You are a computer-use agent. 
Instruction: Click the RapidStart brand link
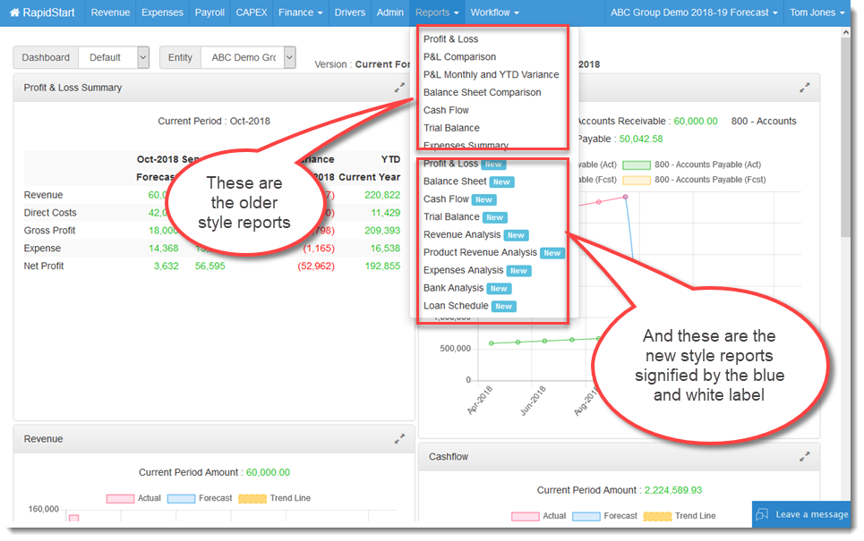[42, 13]
